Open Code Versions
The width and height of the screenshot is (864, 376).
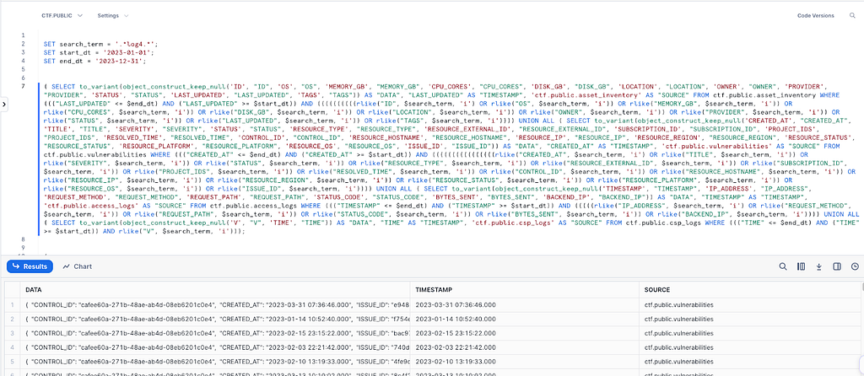tap(816, 16)
